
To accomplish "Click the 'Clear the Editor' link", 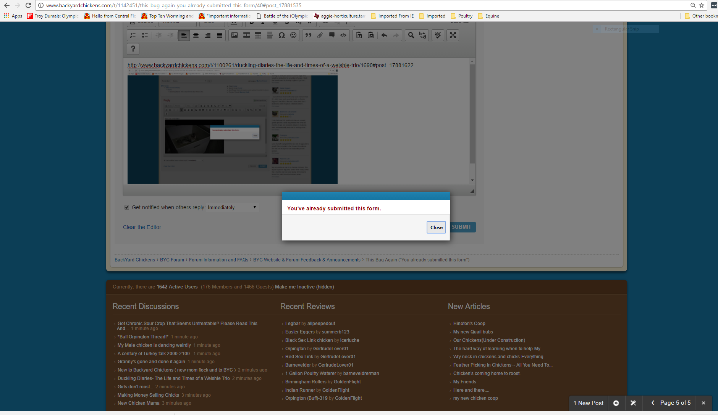I will pos(142,227).
